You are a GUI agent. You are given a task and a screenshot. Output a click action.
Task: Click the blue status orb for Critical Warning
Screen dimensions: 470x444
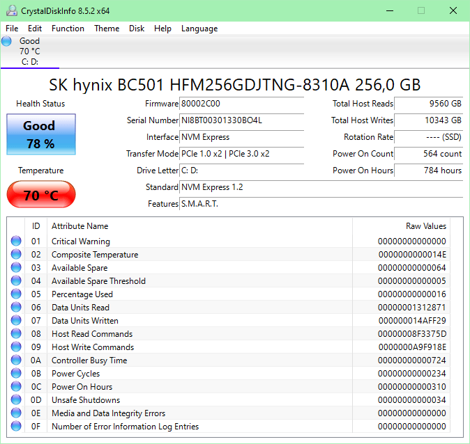(16, 241)
